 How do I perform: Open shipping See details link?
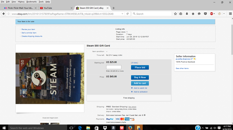coord(133,107)
